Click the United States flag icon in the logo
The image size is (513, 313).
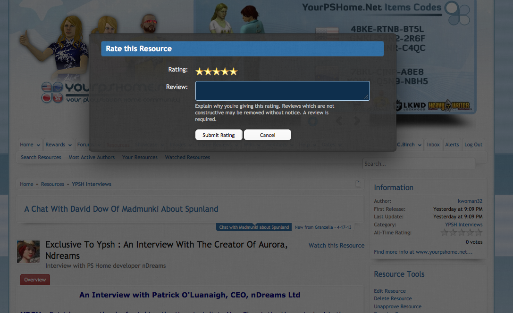click(46, 87)
